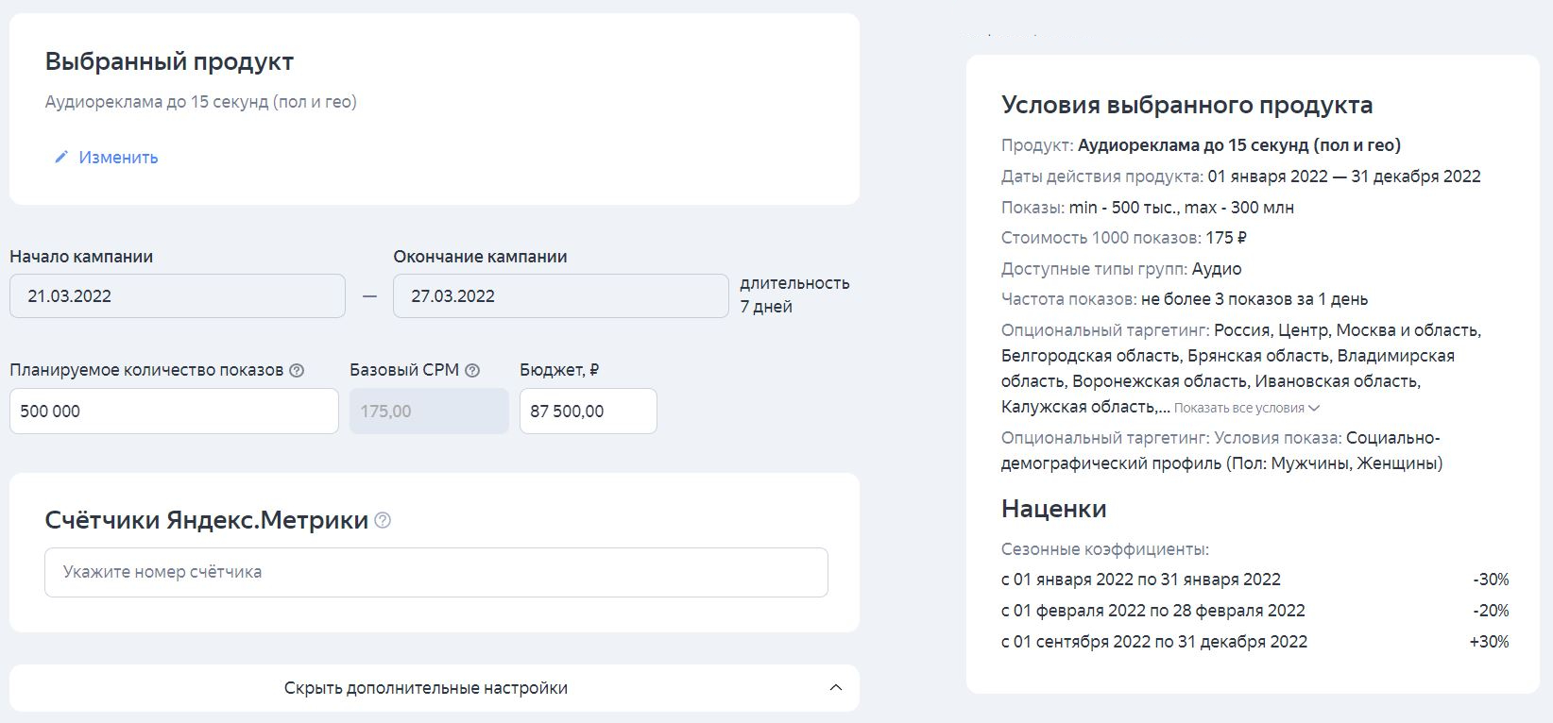
Task: Click the Выбранный продукт heading
Action: coord(169,61)
